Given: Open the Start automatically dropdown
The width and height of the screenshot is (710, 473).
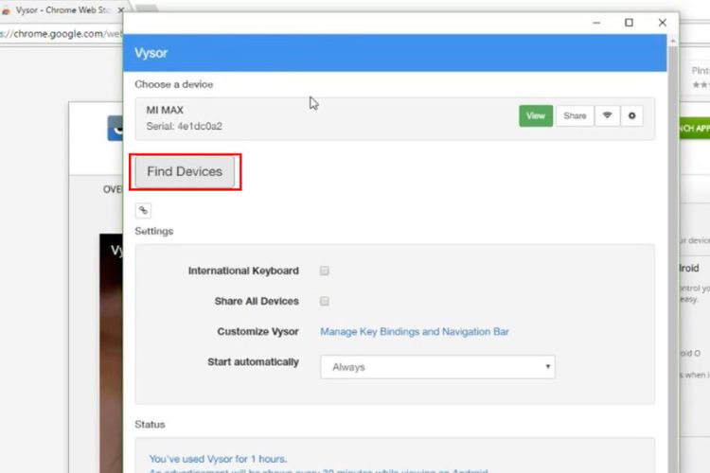Looking at the screenshot, I should click(x=437, y=367).
